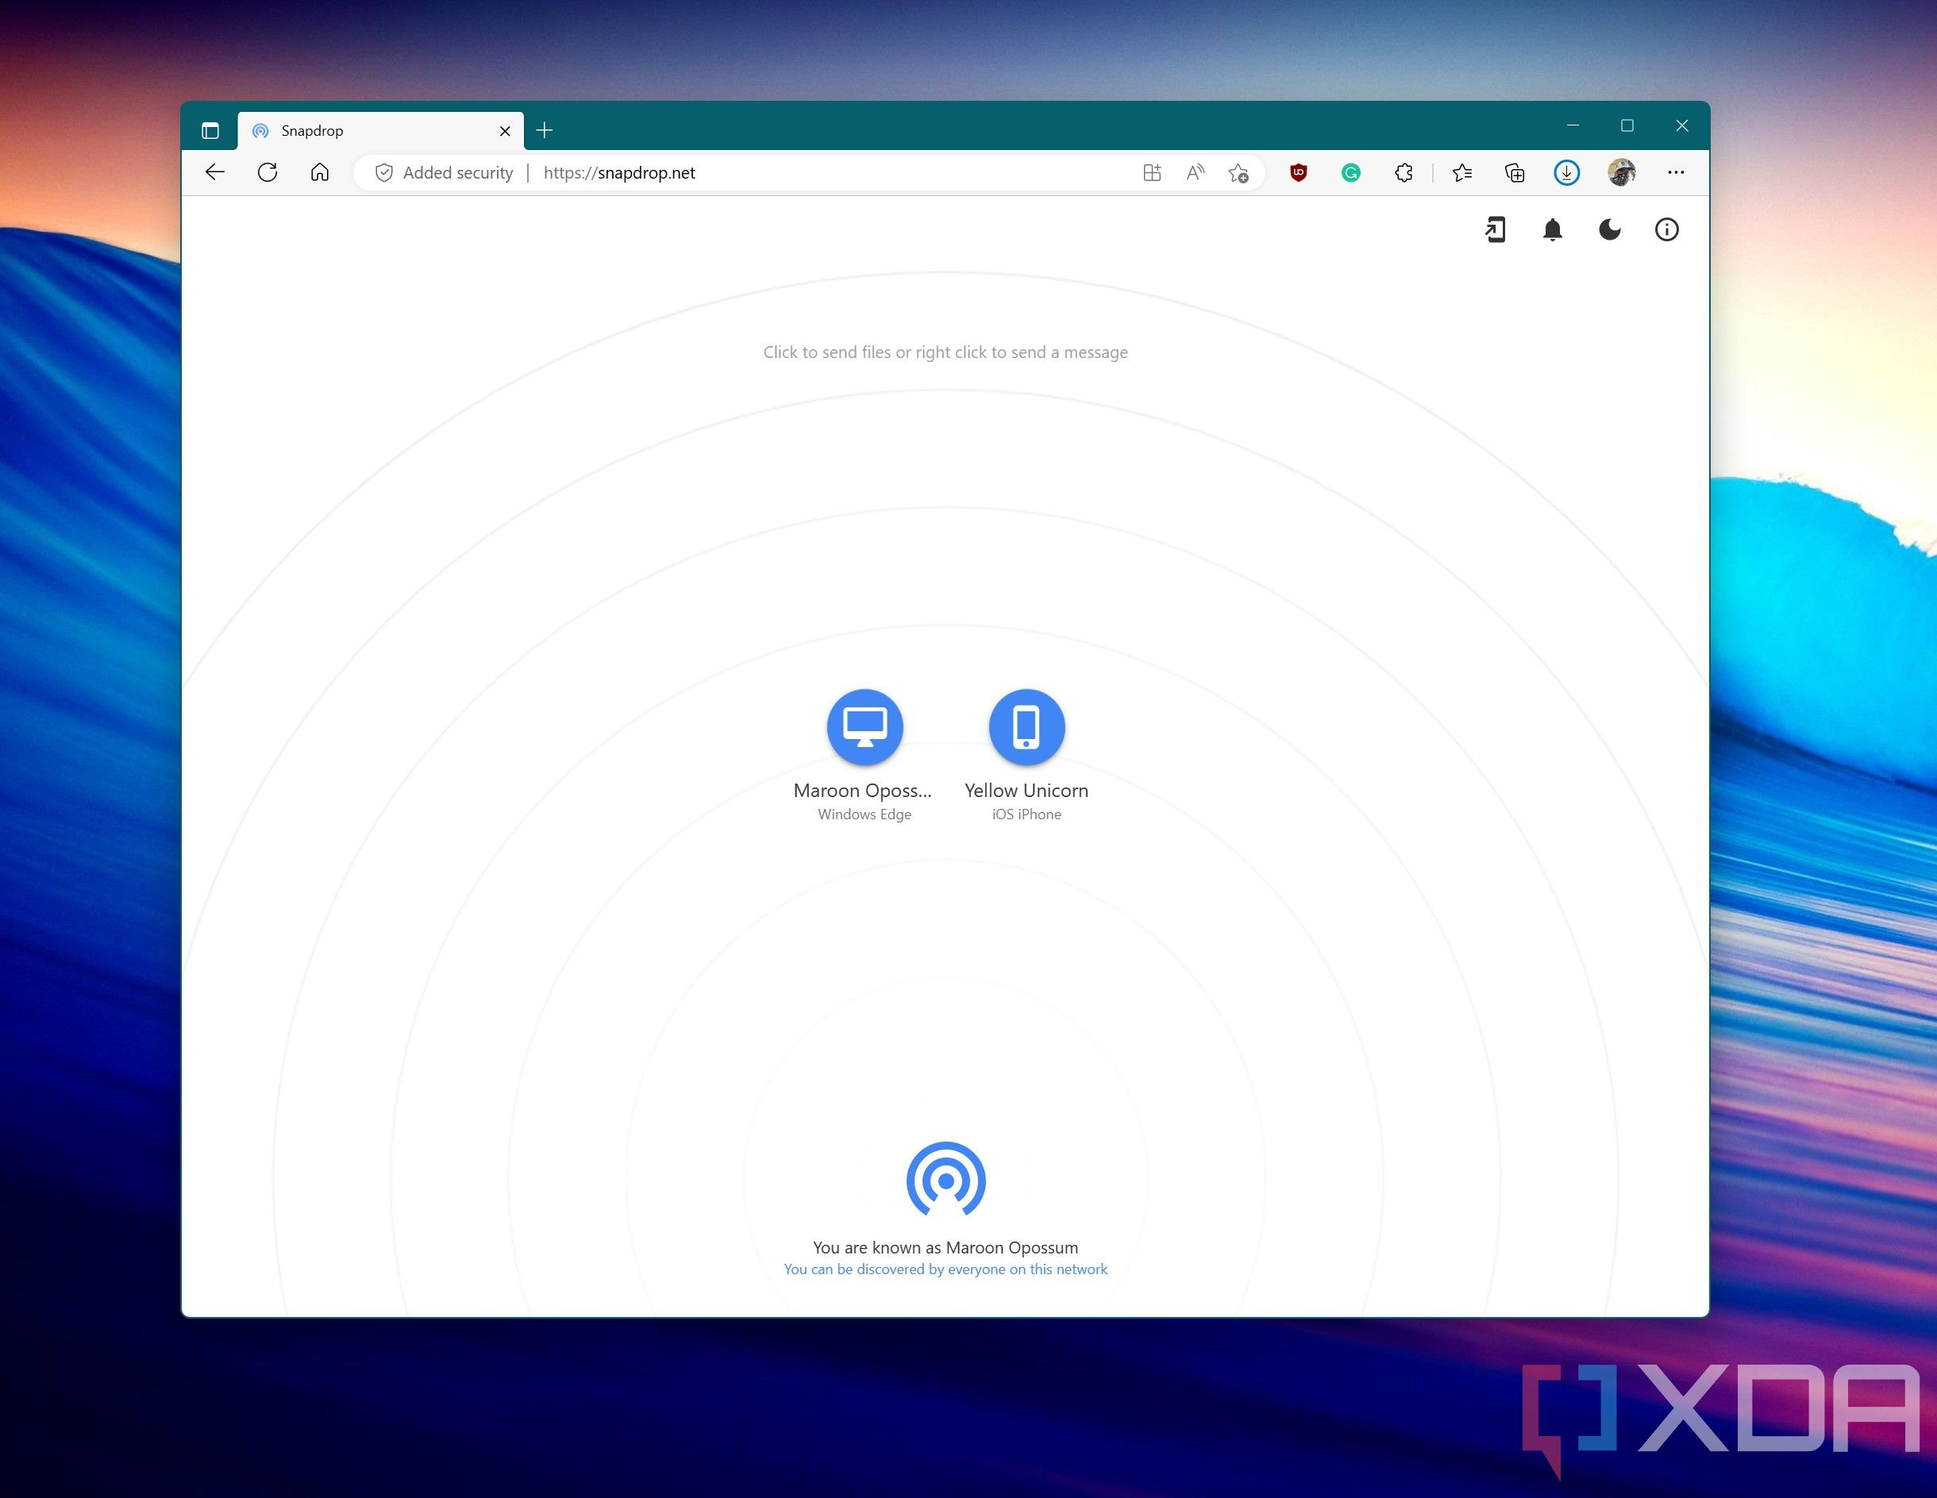1937x1498 pixels.
Task: Open the Favorites list
Action: pos(1462,173)
